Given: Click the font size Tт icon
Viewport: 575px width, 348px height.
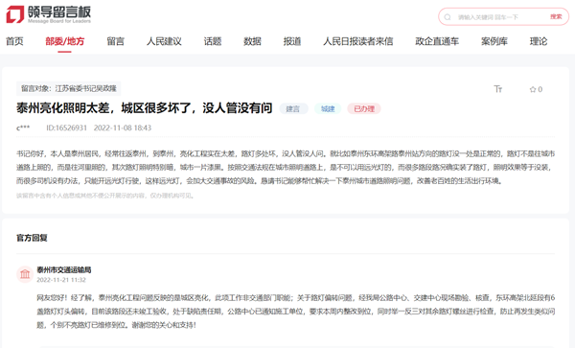Looking at the screenshot, I should pos(497,89).
